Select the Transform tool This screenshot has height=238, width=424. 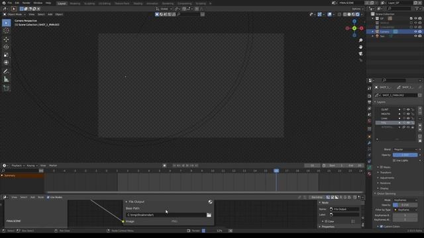pos(6,62)
